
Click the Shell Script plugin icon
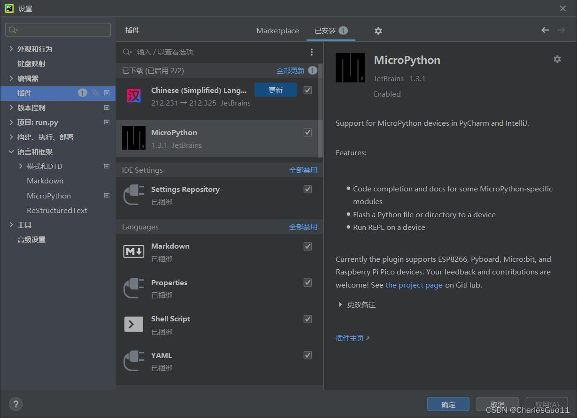pyautogui.click(x=134, y=324)
